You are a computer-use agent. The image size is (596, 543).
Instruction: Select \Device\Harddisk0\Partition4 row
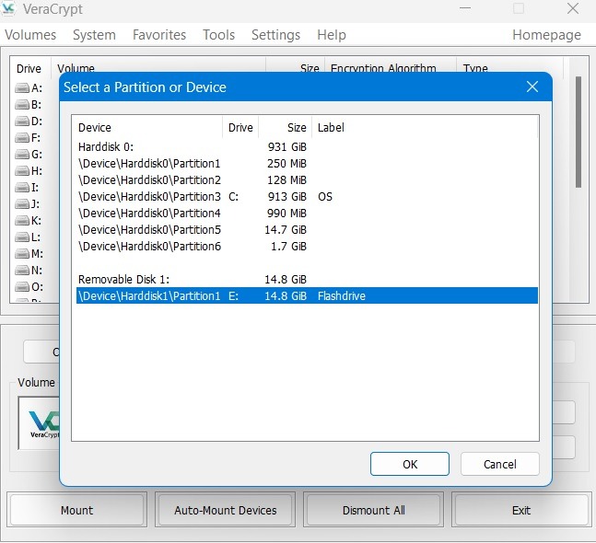tap(307, 214)
